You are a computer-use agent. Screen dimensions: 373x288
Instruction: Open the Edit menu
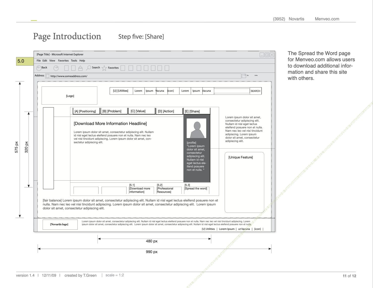(x=45, y=61)
